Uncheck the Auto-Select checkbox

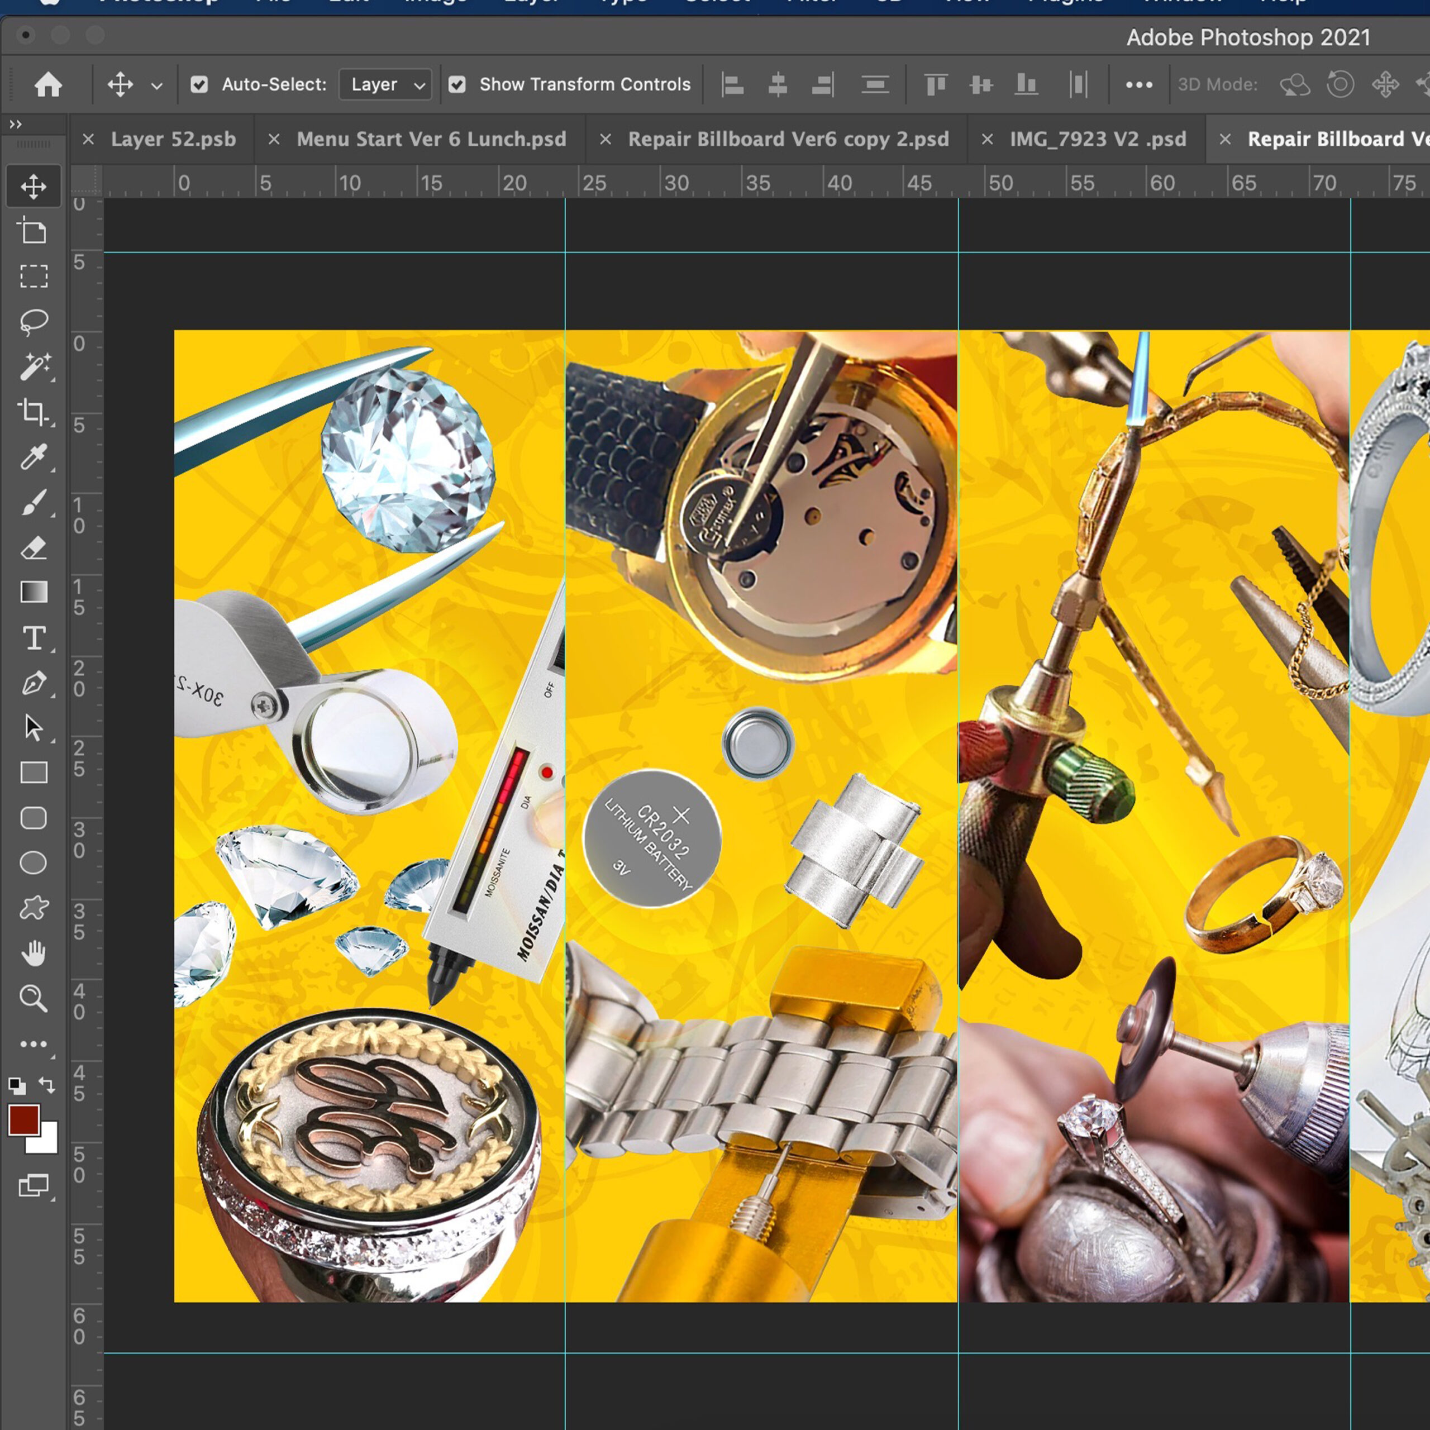click(x=199, y=84)
